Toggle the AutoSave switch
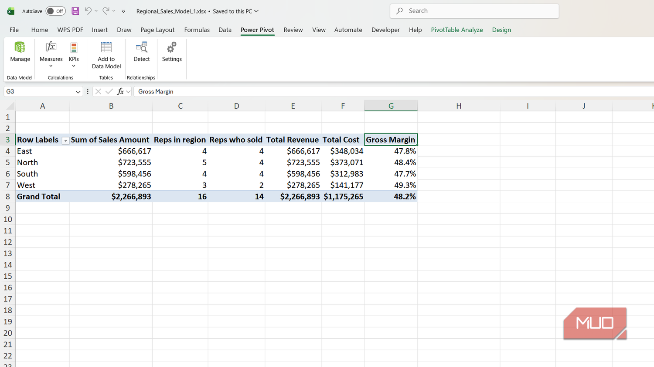The height and width of the screenshot is (367, 654). click(x=56, y=11)
